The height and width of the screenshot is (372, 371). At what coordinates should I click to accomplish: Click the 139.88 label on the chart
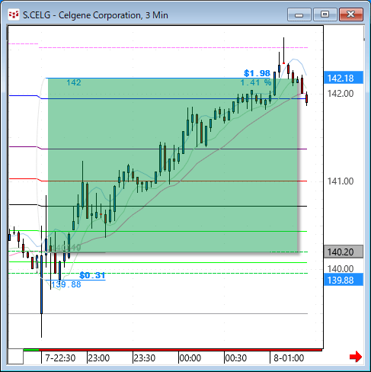click(x=66, y=284)
